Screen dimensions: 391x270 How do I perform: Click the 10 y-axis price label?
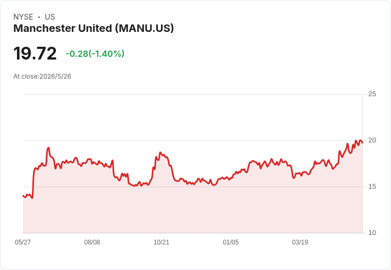[x=372, y=233]
